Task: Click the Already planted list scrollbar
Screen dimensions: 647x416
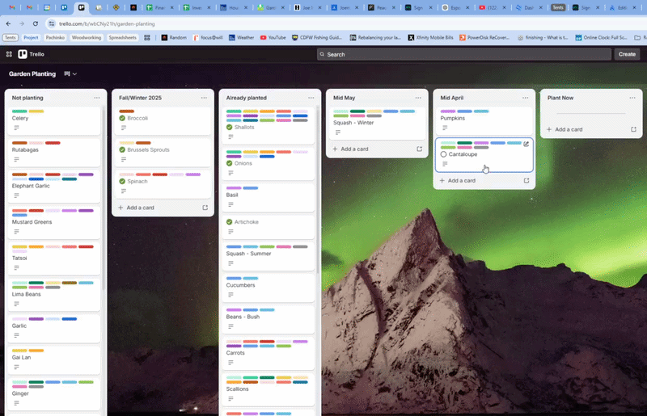Action: click(318, 190)
